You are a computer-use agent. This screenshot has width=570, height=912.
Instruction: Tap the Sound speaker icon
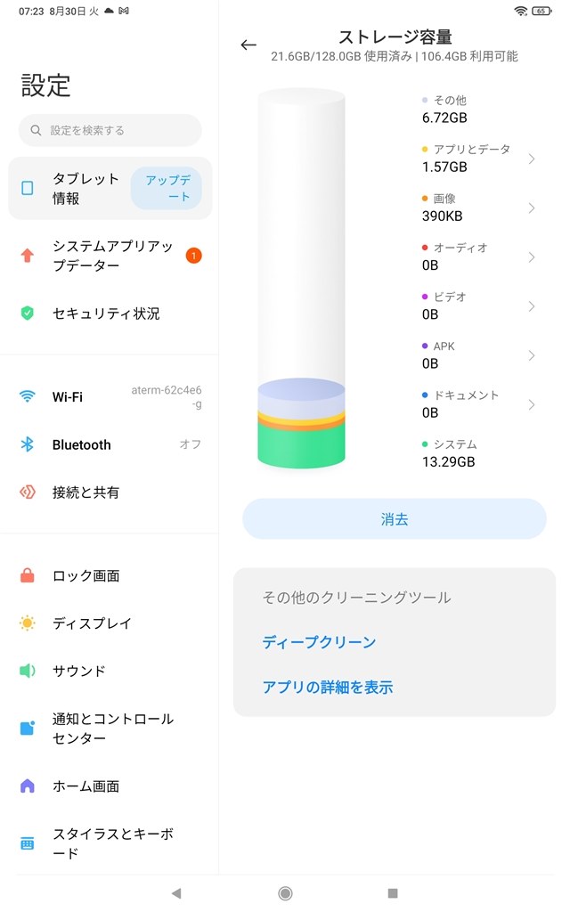point(28,671)
